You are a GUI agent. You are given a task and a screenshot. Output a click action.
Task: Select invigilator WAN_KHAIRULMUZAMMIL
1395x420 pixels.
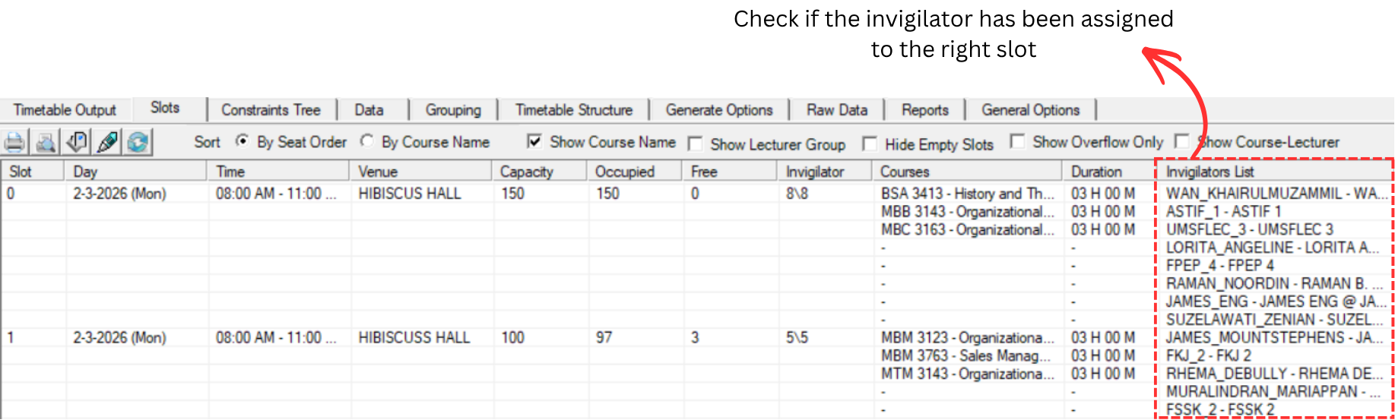coord(1276,194)
